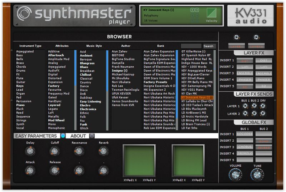Adjust the Delay knob
Image resolution: width=286 pixels, height=192 pixels.
[x=30, y=151]
